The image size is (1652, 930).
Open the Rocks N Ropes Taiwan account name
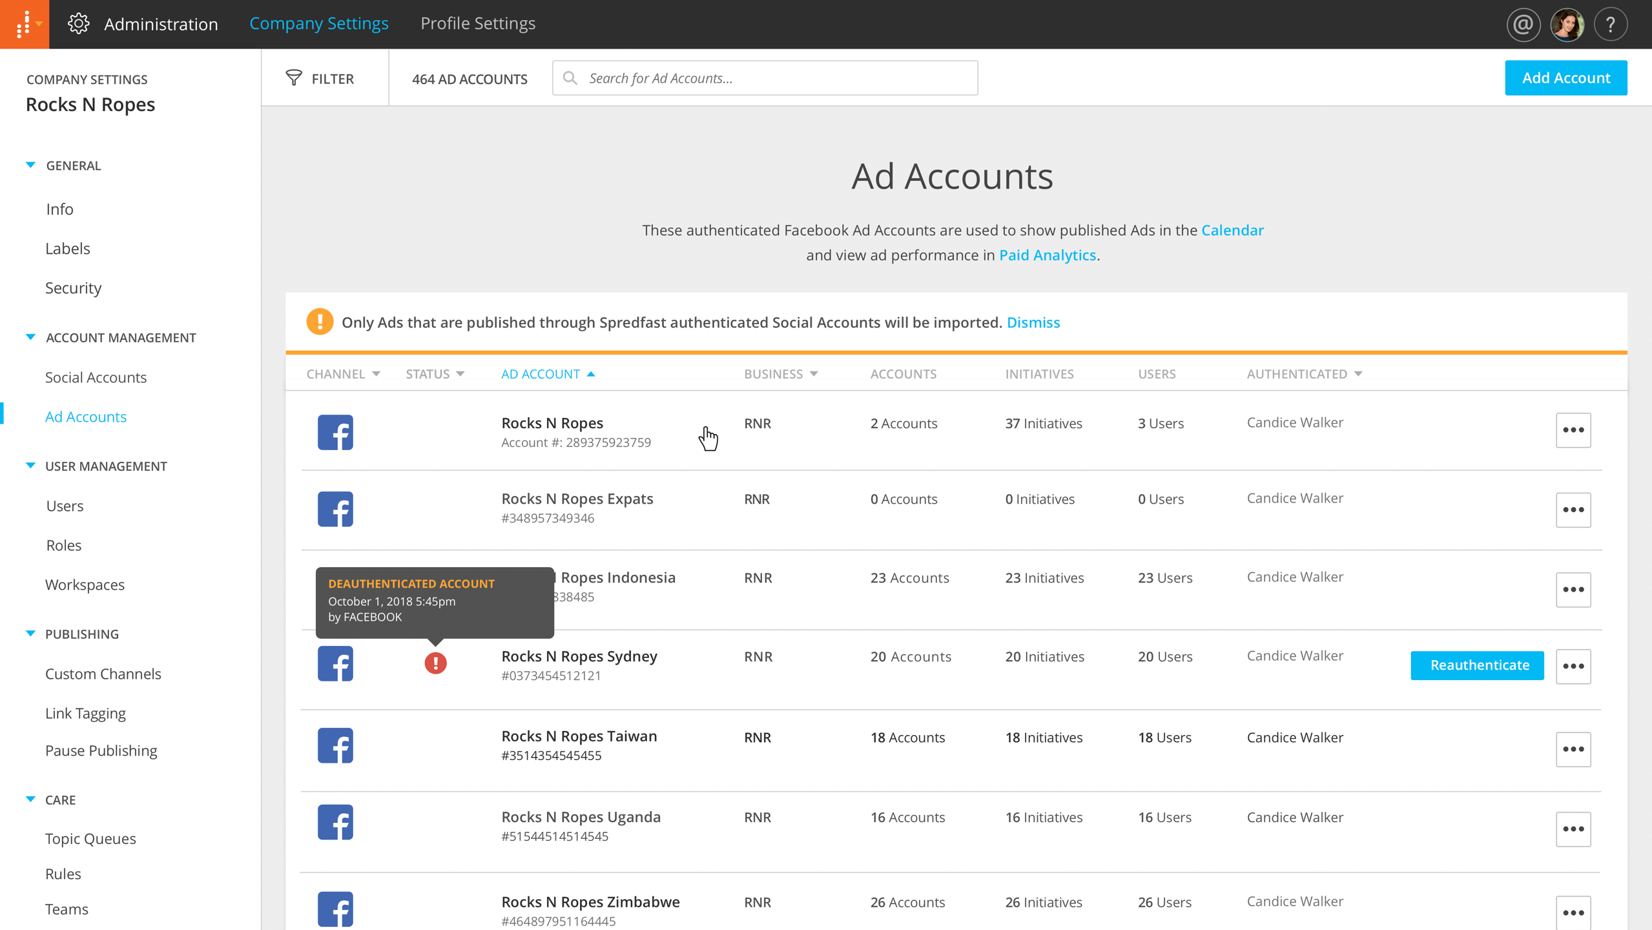point(579,736)
